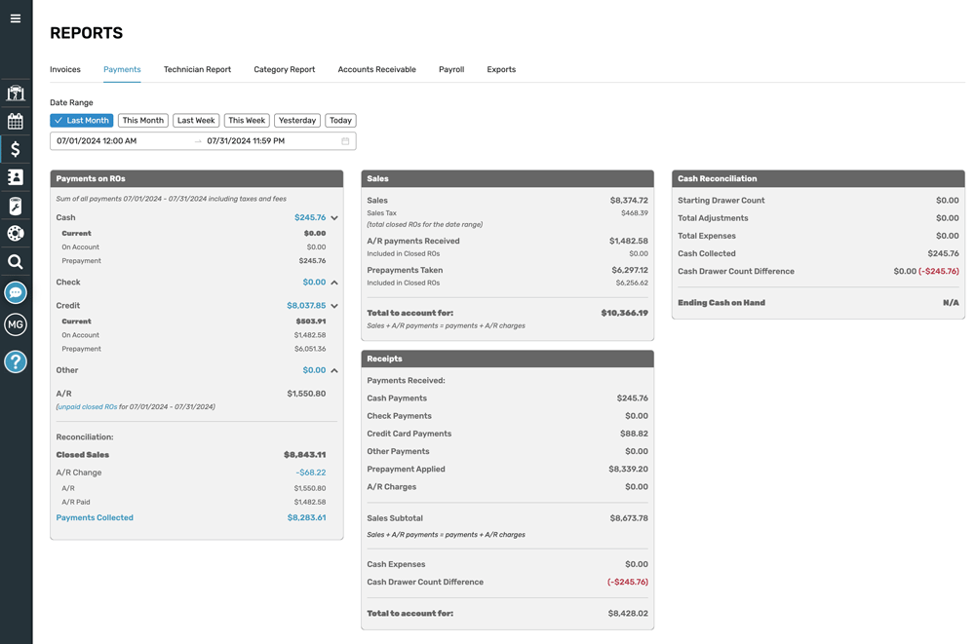Open the chat messages bubble icon

[x=16, y=292]
